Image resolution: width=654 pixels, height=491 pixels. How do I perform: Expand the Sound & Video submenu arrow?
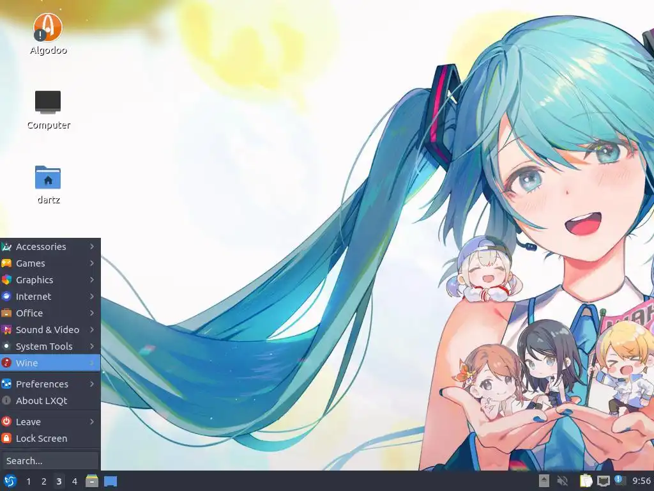click(x=92, y=330)
